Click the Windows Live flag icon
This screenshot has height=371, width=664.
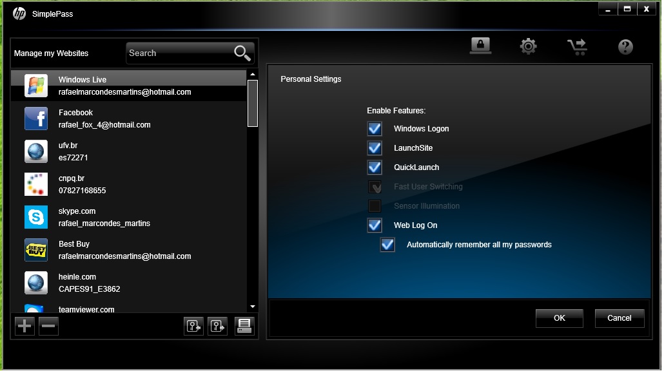36,86
